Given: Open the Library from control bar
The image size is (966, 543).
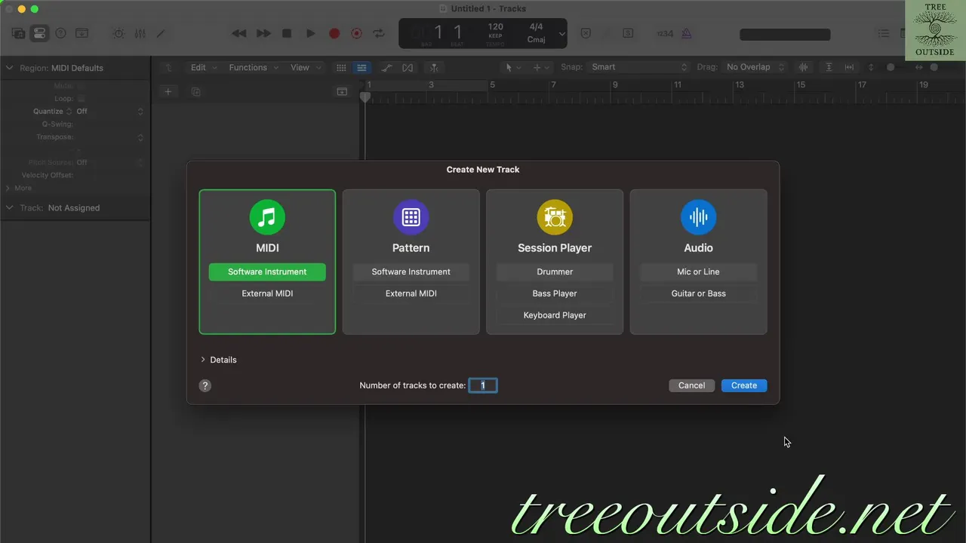Looking at the screenshot, I should tap(18, 33).
